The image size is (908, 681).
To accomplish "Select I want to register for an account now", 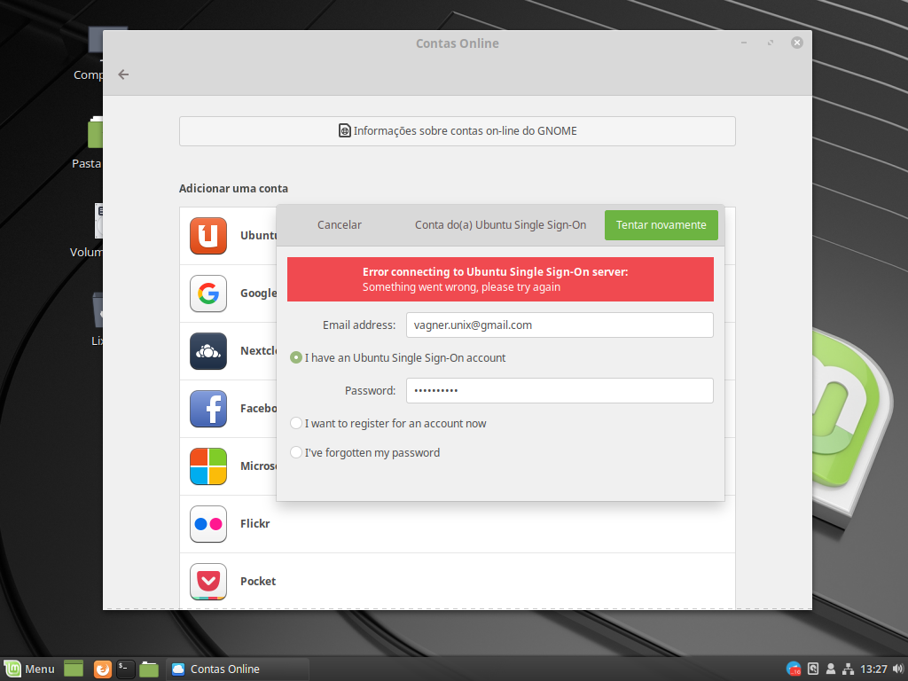I will pyautogui.click(x=388, y=423).
